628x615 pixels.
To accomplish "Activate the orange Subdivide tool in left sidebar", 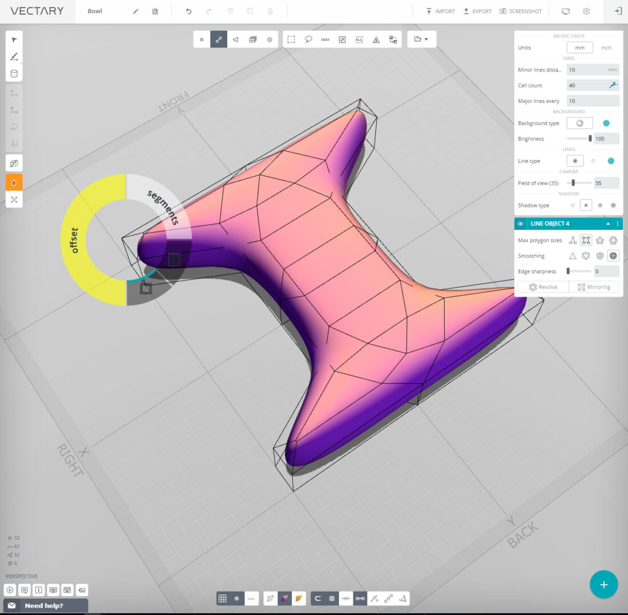I will (13, 182).
